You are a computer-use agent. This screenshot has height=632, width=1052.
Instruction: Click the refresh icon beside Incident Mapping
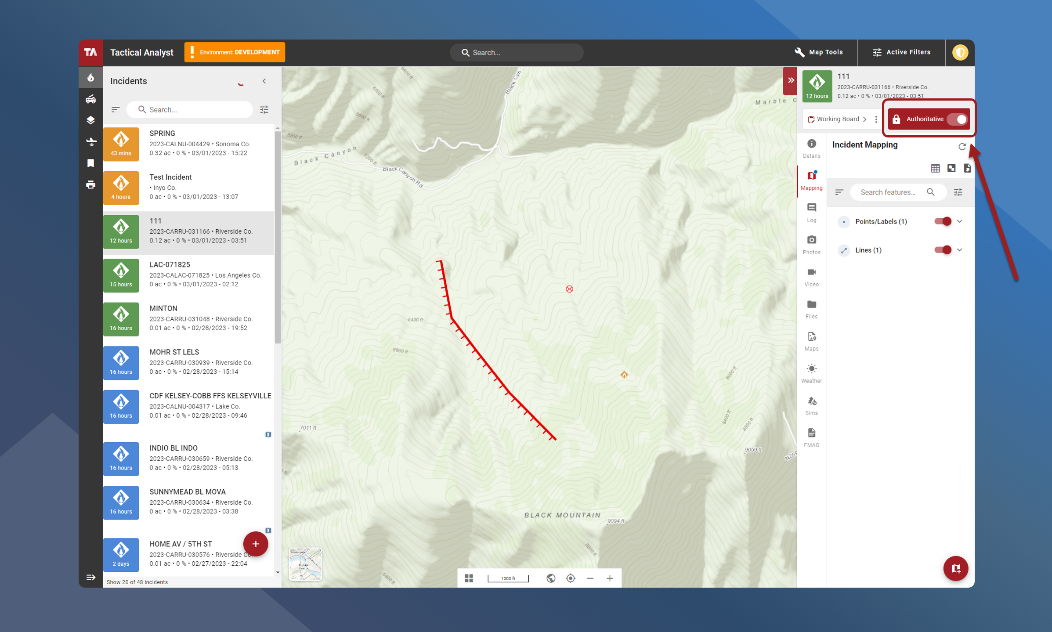(x=962, y=146)
